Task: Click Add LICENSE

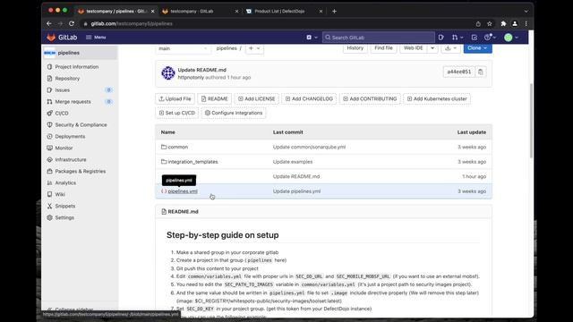Action: 257,98
